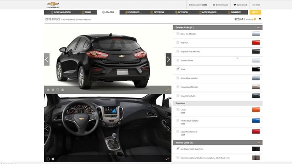Click the Switch Model arrows icon

click(214, 5)
